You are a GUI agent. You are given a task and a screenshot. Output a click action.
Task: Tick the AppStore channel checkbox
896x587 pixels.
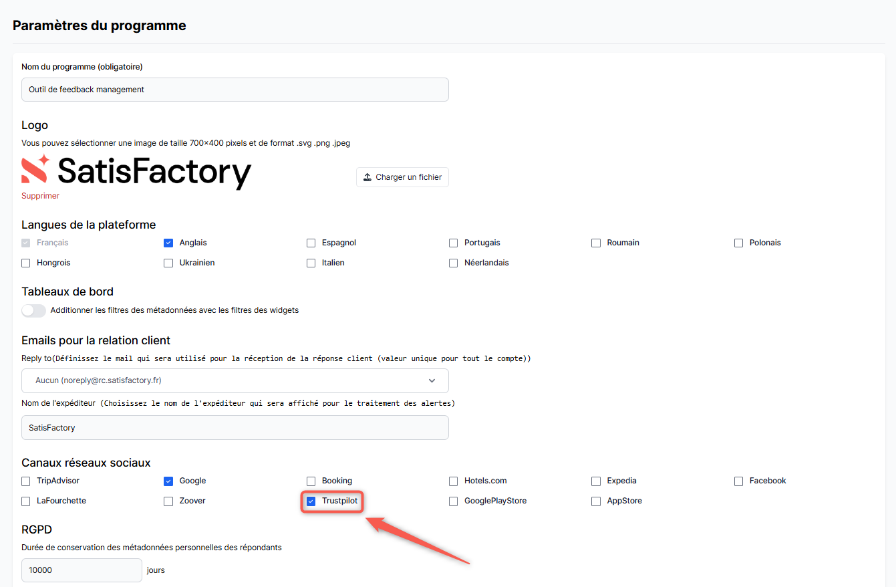point(596,501)
